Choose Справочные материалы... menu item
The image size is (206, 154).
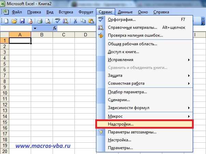tap(145, 27)
